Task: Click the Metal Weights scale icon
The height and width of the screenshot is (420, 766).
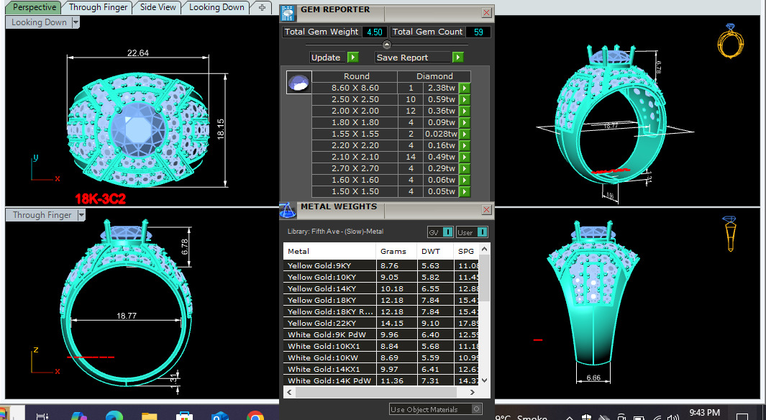Action: coord(288,211)
